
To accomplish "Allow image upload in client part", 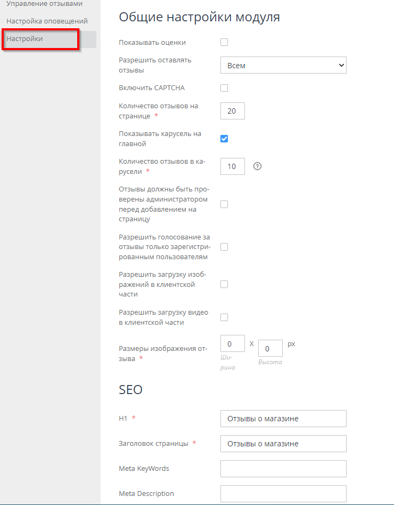I will click(x=224, y=284).
